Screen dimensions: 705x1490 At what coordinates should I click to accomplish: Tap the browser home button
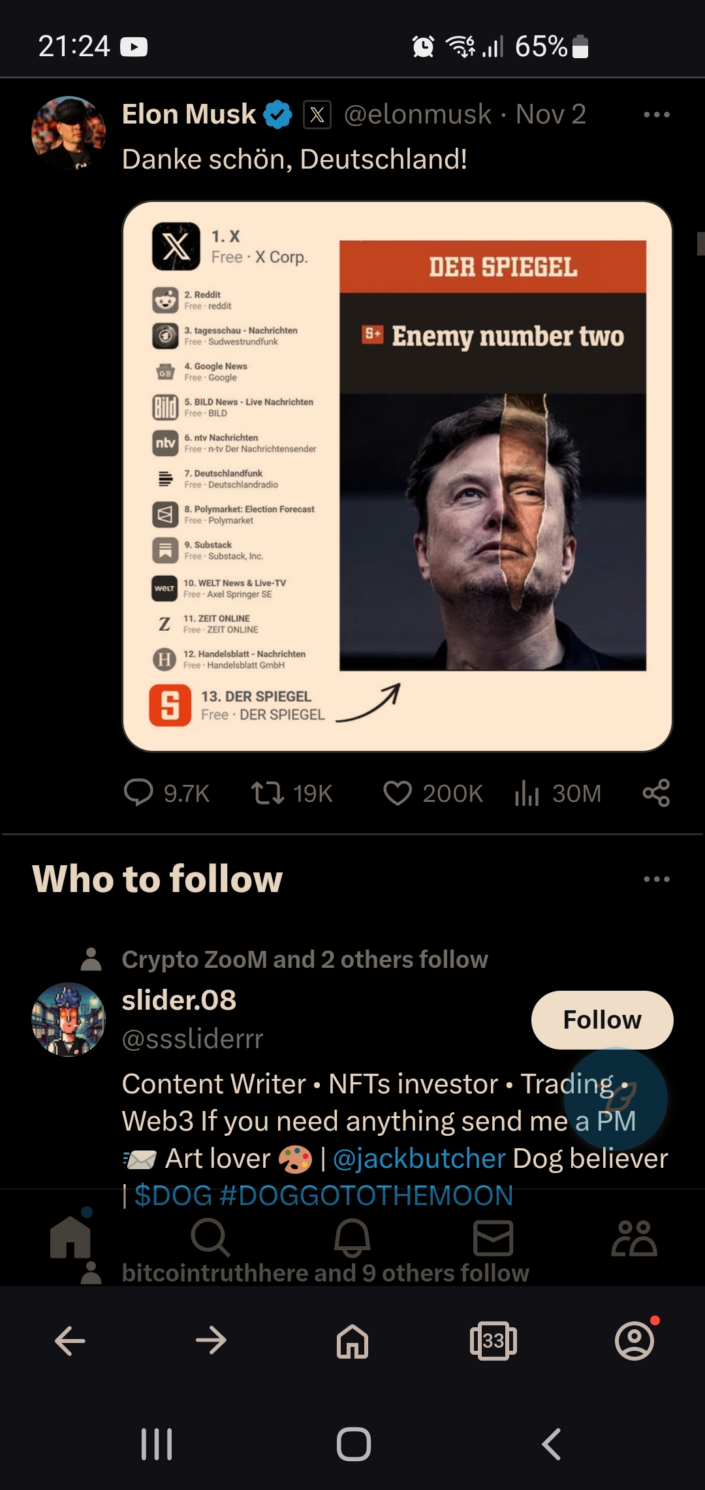352,1341
